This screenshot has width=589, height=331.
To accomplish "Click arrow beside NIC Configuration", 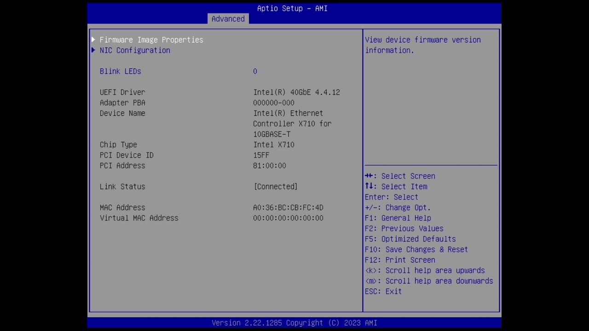I will [x=93, y=50].
